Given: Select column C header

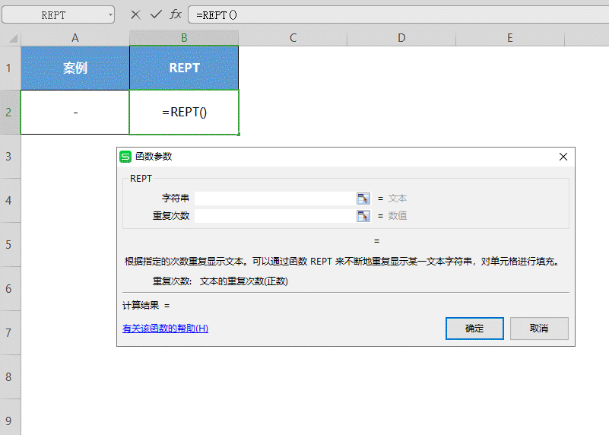Looking at the screenshot, I should coord(293,38).
